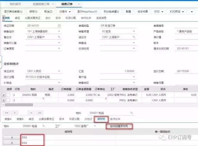Delete order line 1 with its X button
This screenshot has width=198, height=146.
[4, 95]
